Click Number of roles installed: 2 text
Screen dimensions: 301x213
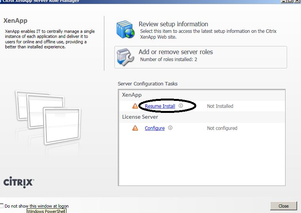[x=168, y=60]
